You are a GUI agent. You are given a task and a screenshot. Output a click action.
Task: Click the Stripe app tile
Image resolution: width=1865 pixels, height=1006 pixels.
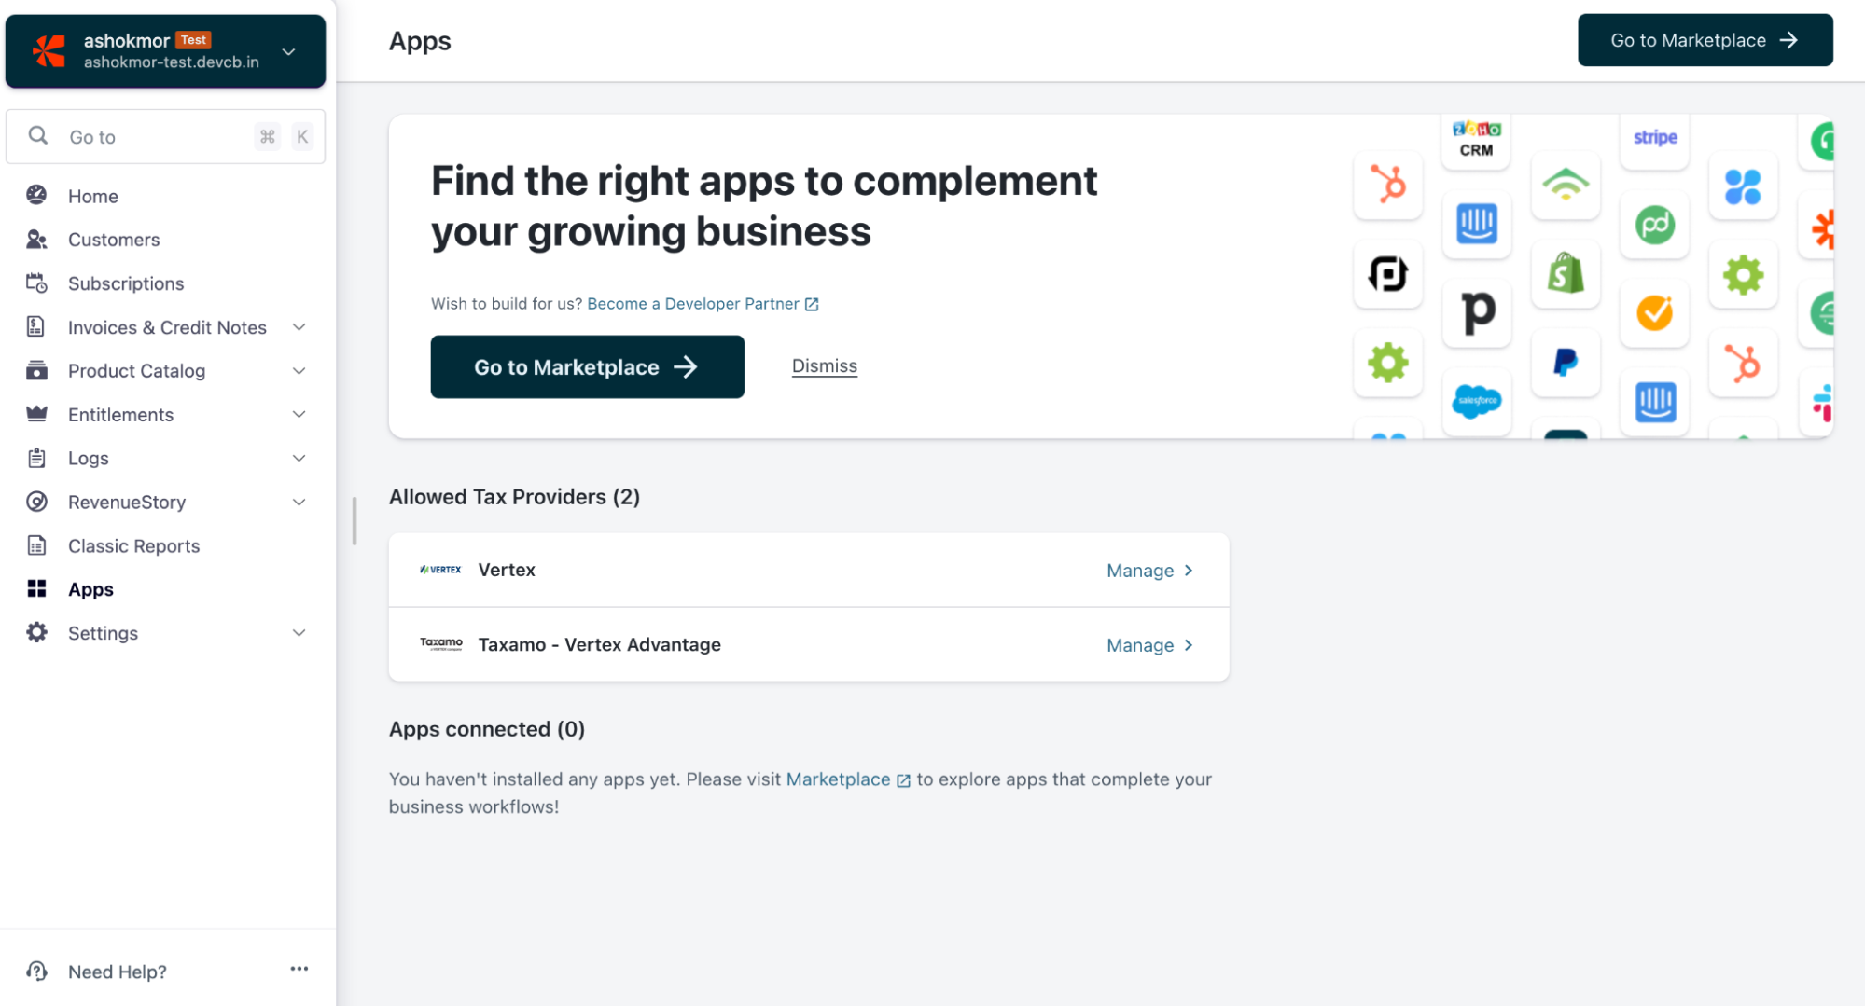coord(1655,141)
